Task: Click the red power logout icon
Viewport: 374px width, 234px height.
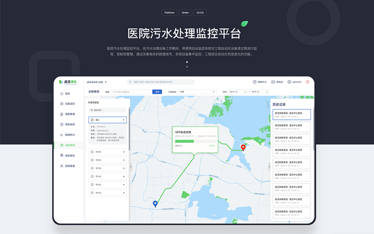Action: coord(308,82)
